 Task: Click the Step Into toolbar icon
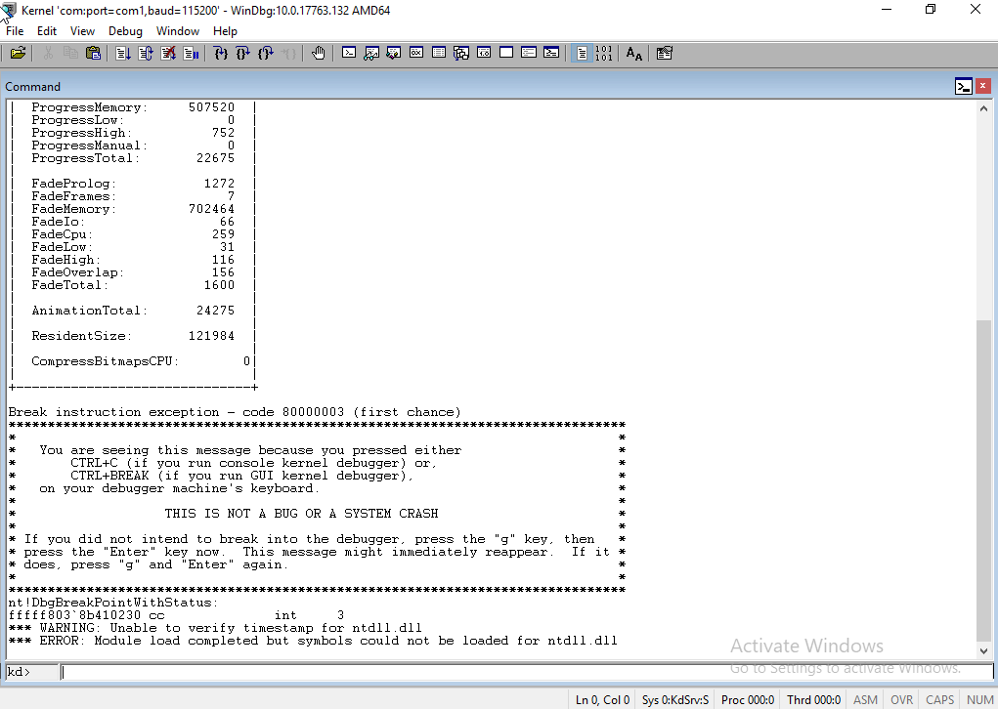click(221, 54)
